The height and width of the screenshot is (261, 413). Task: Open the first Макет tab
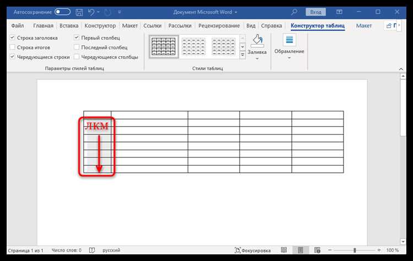tap(130, 25)
